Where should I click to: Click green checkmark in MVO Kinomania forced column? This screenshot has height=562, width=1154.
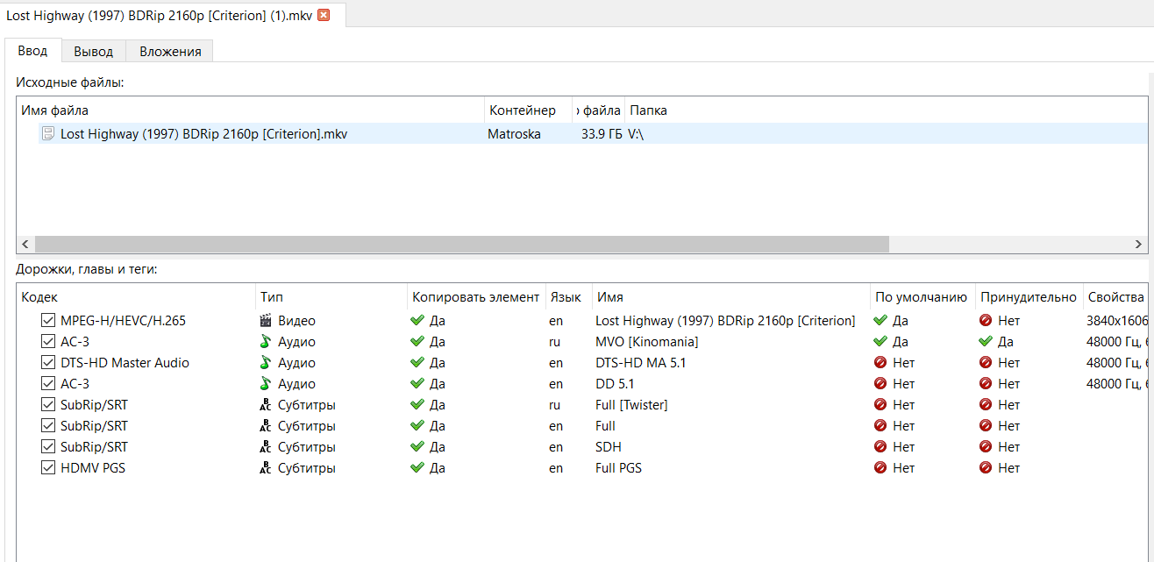point(986,342)
